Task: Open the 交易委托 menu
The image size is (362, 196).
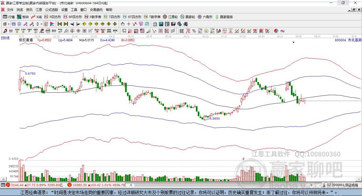Action: point(96,10)
